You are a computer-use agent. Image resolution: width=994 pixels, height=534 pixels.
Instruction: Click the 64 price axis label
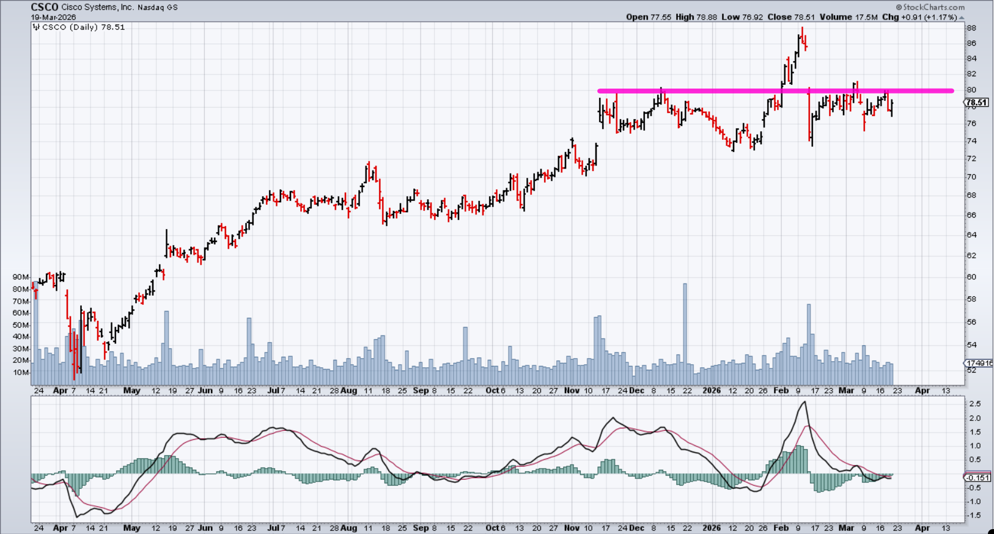(971, 235)
